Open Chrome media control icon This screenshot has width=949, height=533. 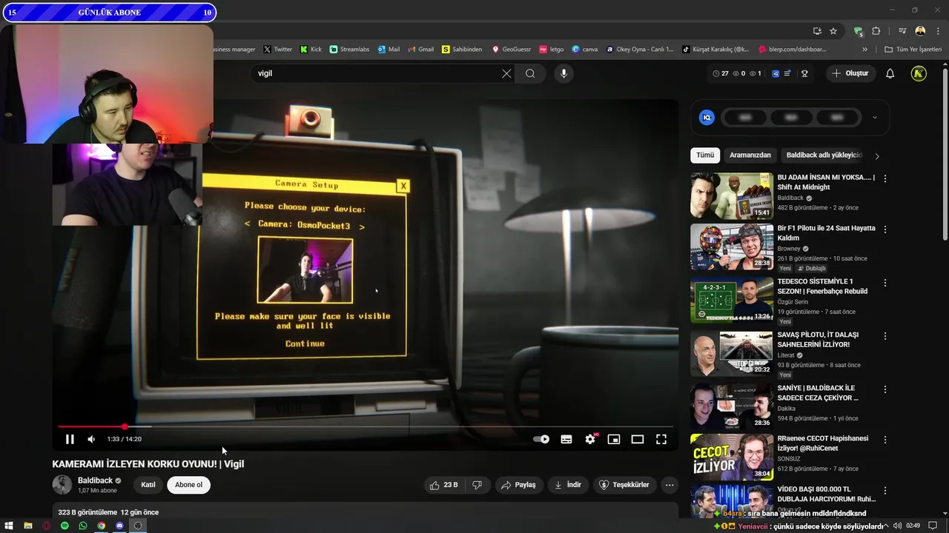tap(902, 31)
